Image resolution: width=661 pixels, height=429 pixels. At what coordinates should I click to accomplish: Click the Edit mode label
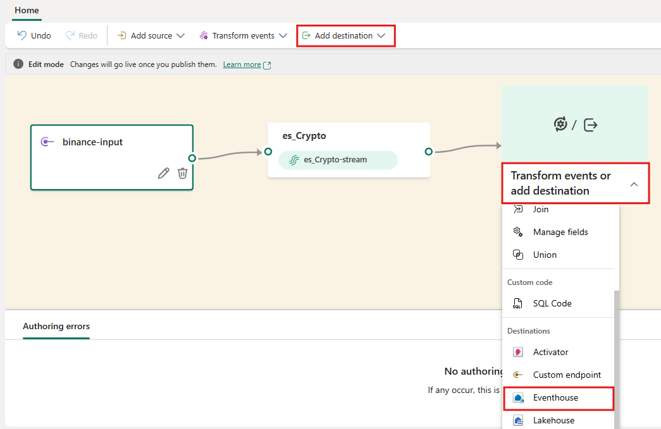pos(46,64)
